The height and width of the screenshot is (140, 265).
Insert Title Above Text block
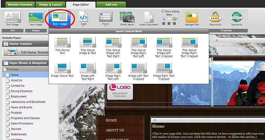pyautogui.click(x=62, y=46)
